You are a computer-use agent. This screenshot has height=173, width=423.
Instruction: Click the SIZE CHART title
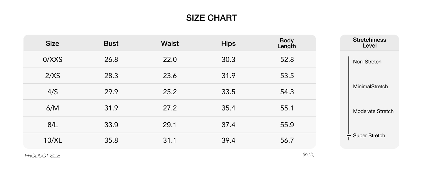[x=211, y=18]
